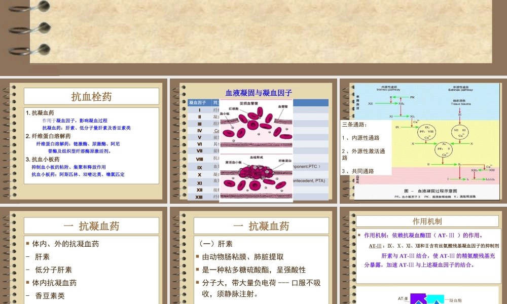Click the 图 – 血液凝固过程示意图 caption
Image resolution: width=507 pixels, height=304 pixels.
431,190
